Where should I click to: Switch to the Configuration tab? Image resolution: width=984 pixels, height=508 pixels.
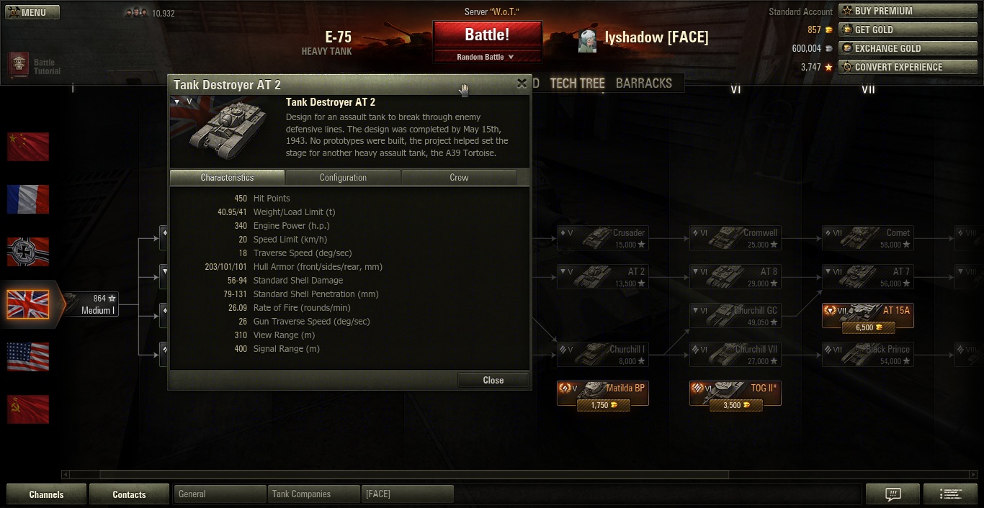pyautogui.click(x=343, y=177)
